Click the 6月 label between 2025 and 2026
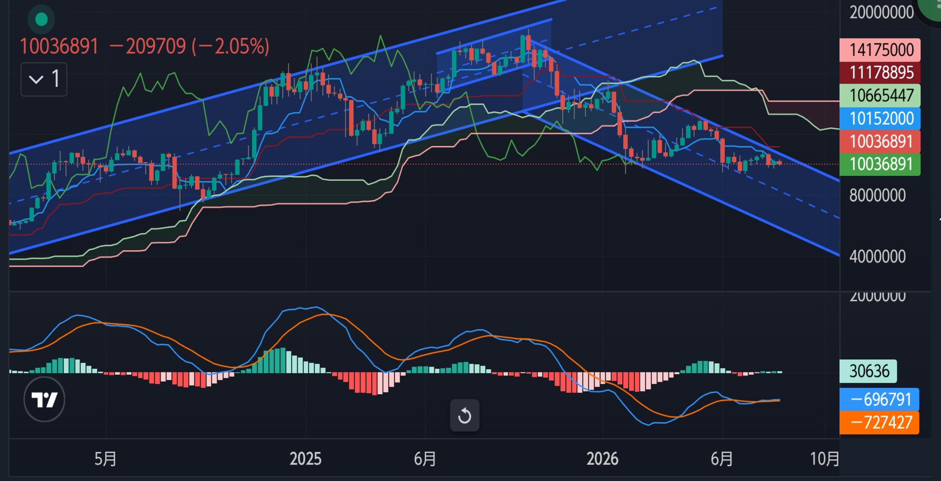The width and height of the screenshot is (941, 481). (425, 459)
